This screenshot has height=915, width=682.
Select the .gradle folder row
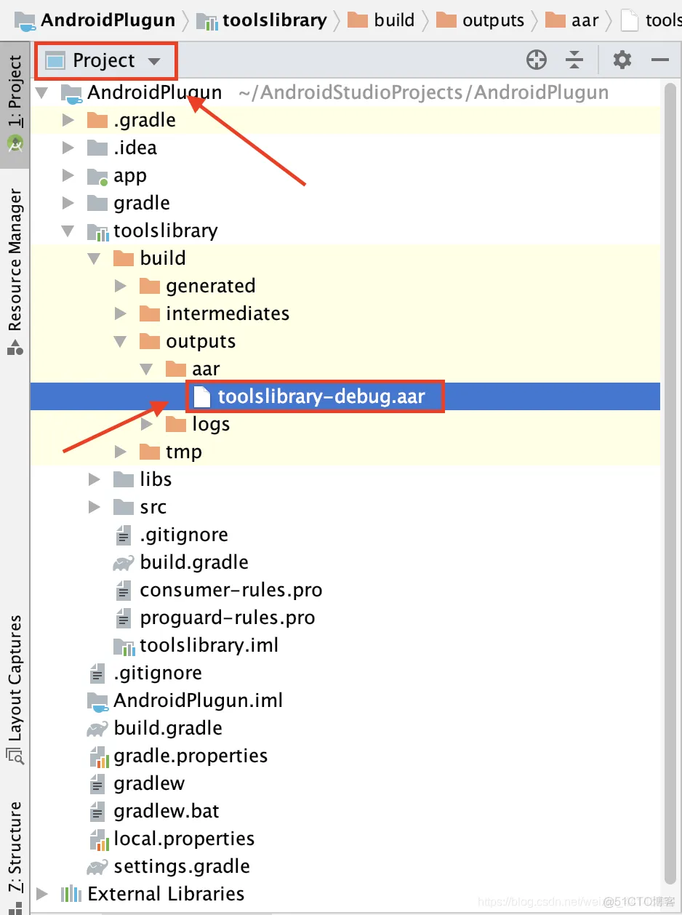pyautogui.click(x=345, y=120)
